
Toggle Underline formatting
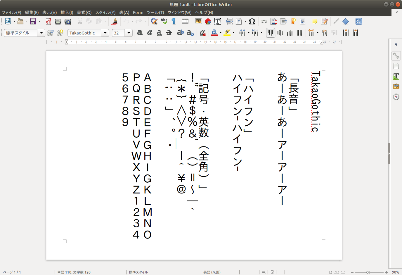pos(159,33)
